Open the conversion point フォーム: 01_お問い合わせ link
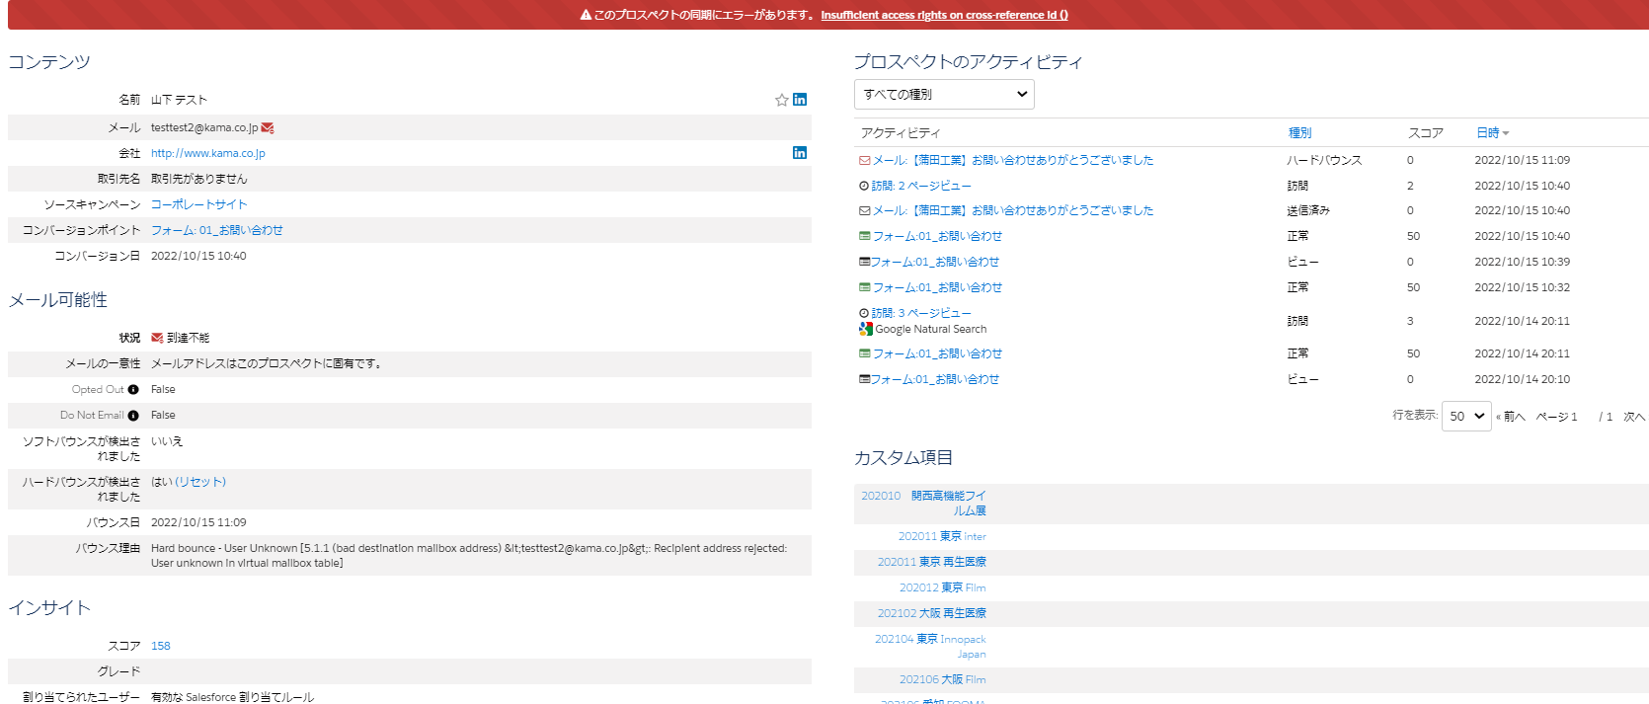1649x704 pixels. (x=217, y=230)
